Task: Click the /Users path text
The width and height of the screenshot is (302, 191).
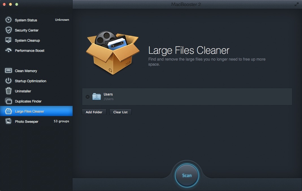Action: point(109,99)
